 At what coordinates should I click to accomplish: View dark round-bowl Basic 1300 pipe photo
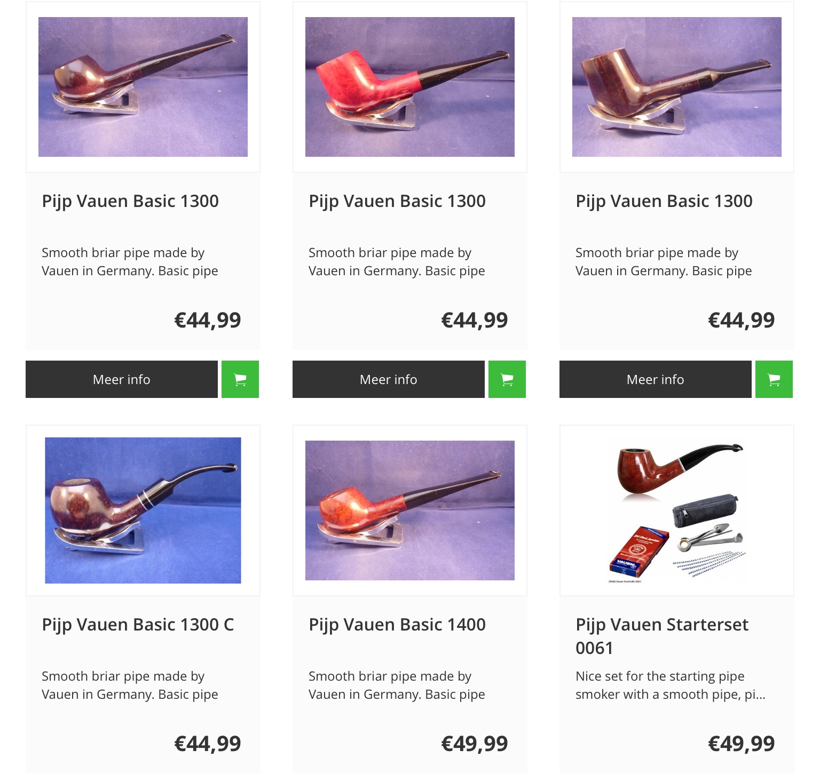[143, 87]
